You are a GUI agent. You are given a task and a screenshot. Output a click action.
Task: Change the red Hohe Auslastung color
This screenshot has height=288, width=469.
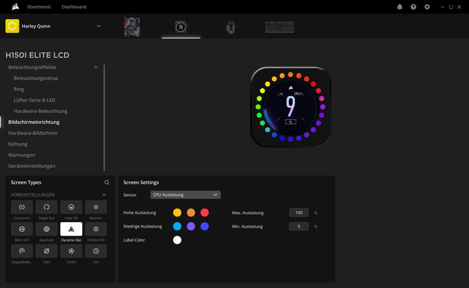point(204,213)
